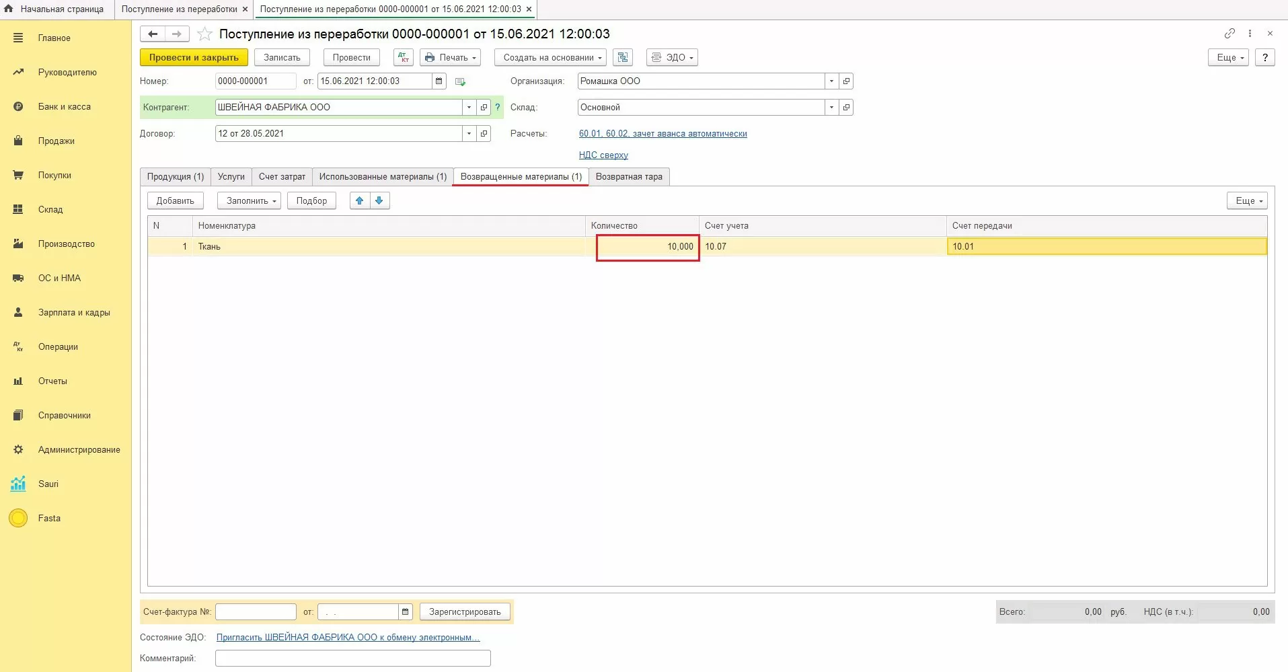Open Организация card button
Screen dimensions: 1288x672
[846, 81]
